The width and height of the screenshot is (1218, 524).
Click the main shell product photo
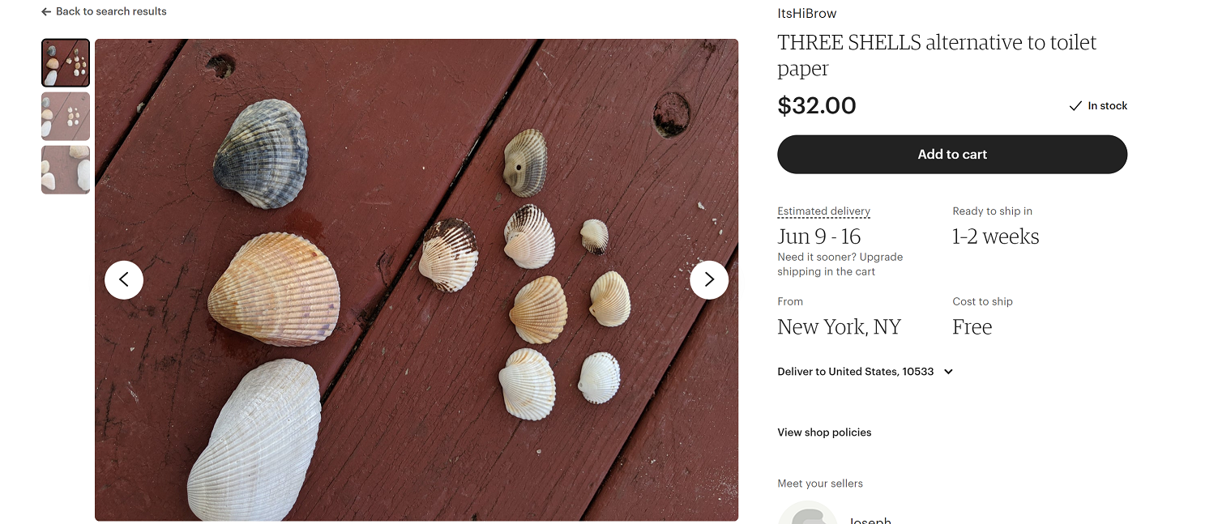pyautogui.click(x=417, y=279)
